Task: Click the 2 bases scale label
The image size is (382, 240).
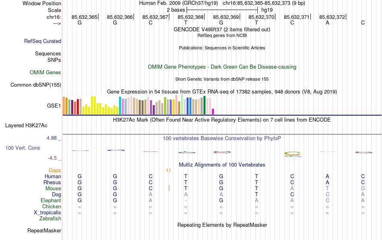Action: [176, 10]
